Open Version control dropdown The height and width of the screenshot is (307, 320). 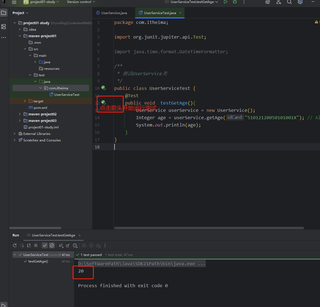tap(81, 2)
